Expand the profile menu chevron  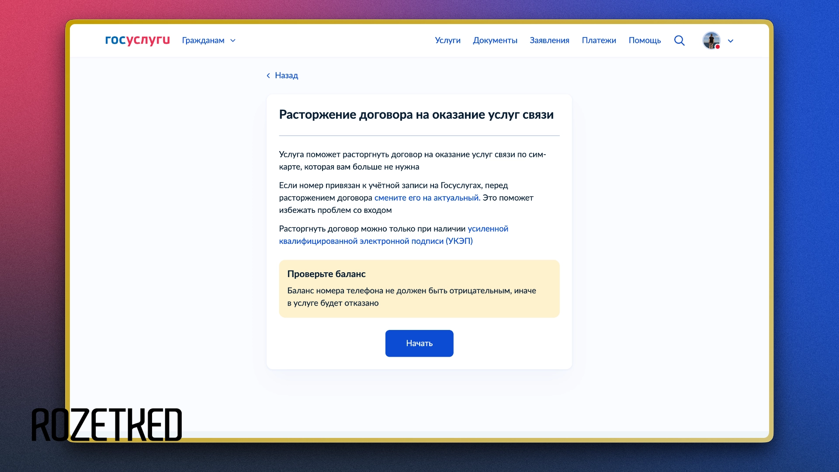pyautogui.click(x=731, y=41)
